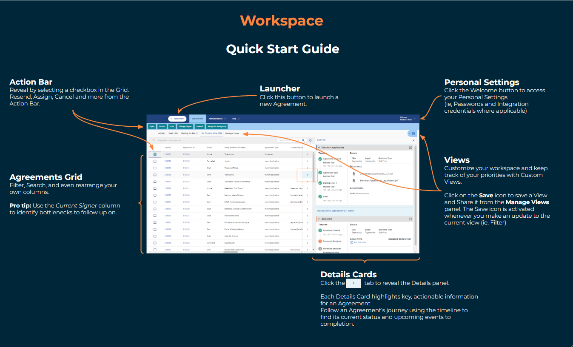The image size is (573, 347).
Task: Click the row groups icon
Action: point(154,140)
